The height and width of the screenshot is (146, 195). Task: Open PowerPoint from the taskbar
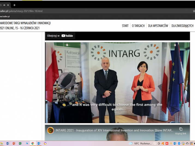[x=14, y=143]
